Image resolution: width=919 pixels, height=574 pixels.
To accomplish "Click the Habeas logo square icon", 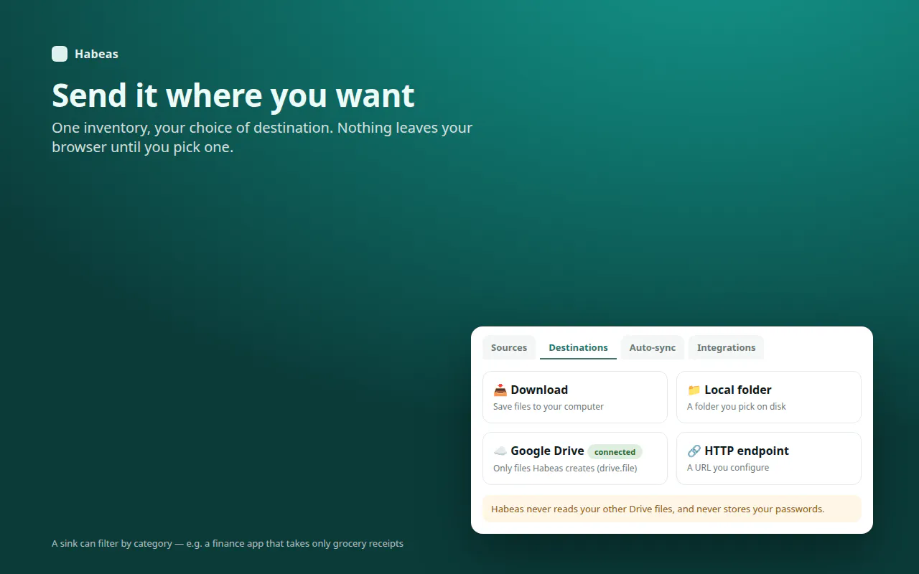I will point(60,54).
